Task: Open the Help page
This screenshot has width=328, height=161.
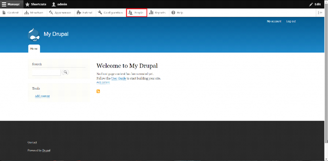Action: (x=177, y=13)
